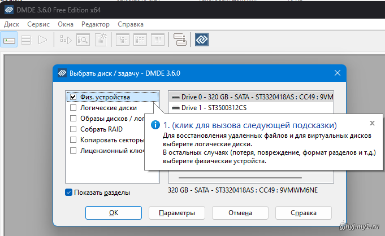385x236 pixels.
Task: Open the Partitions toolbar icon
Action: pyautogui.click(x=26, y=40)
